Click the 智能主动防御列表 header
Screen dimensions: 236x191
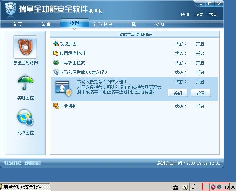[135, 35]
